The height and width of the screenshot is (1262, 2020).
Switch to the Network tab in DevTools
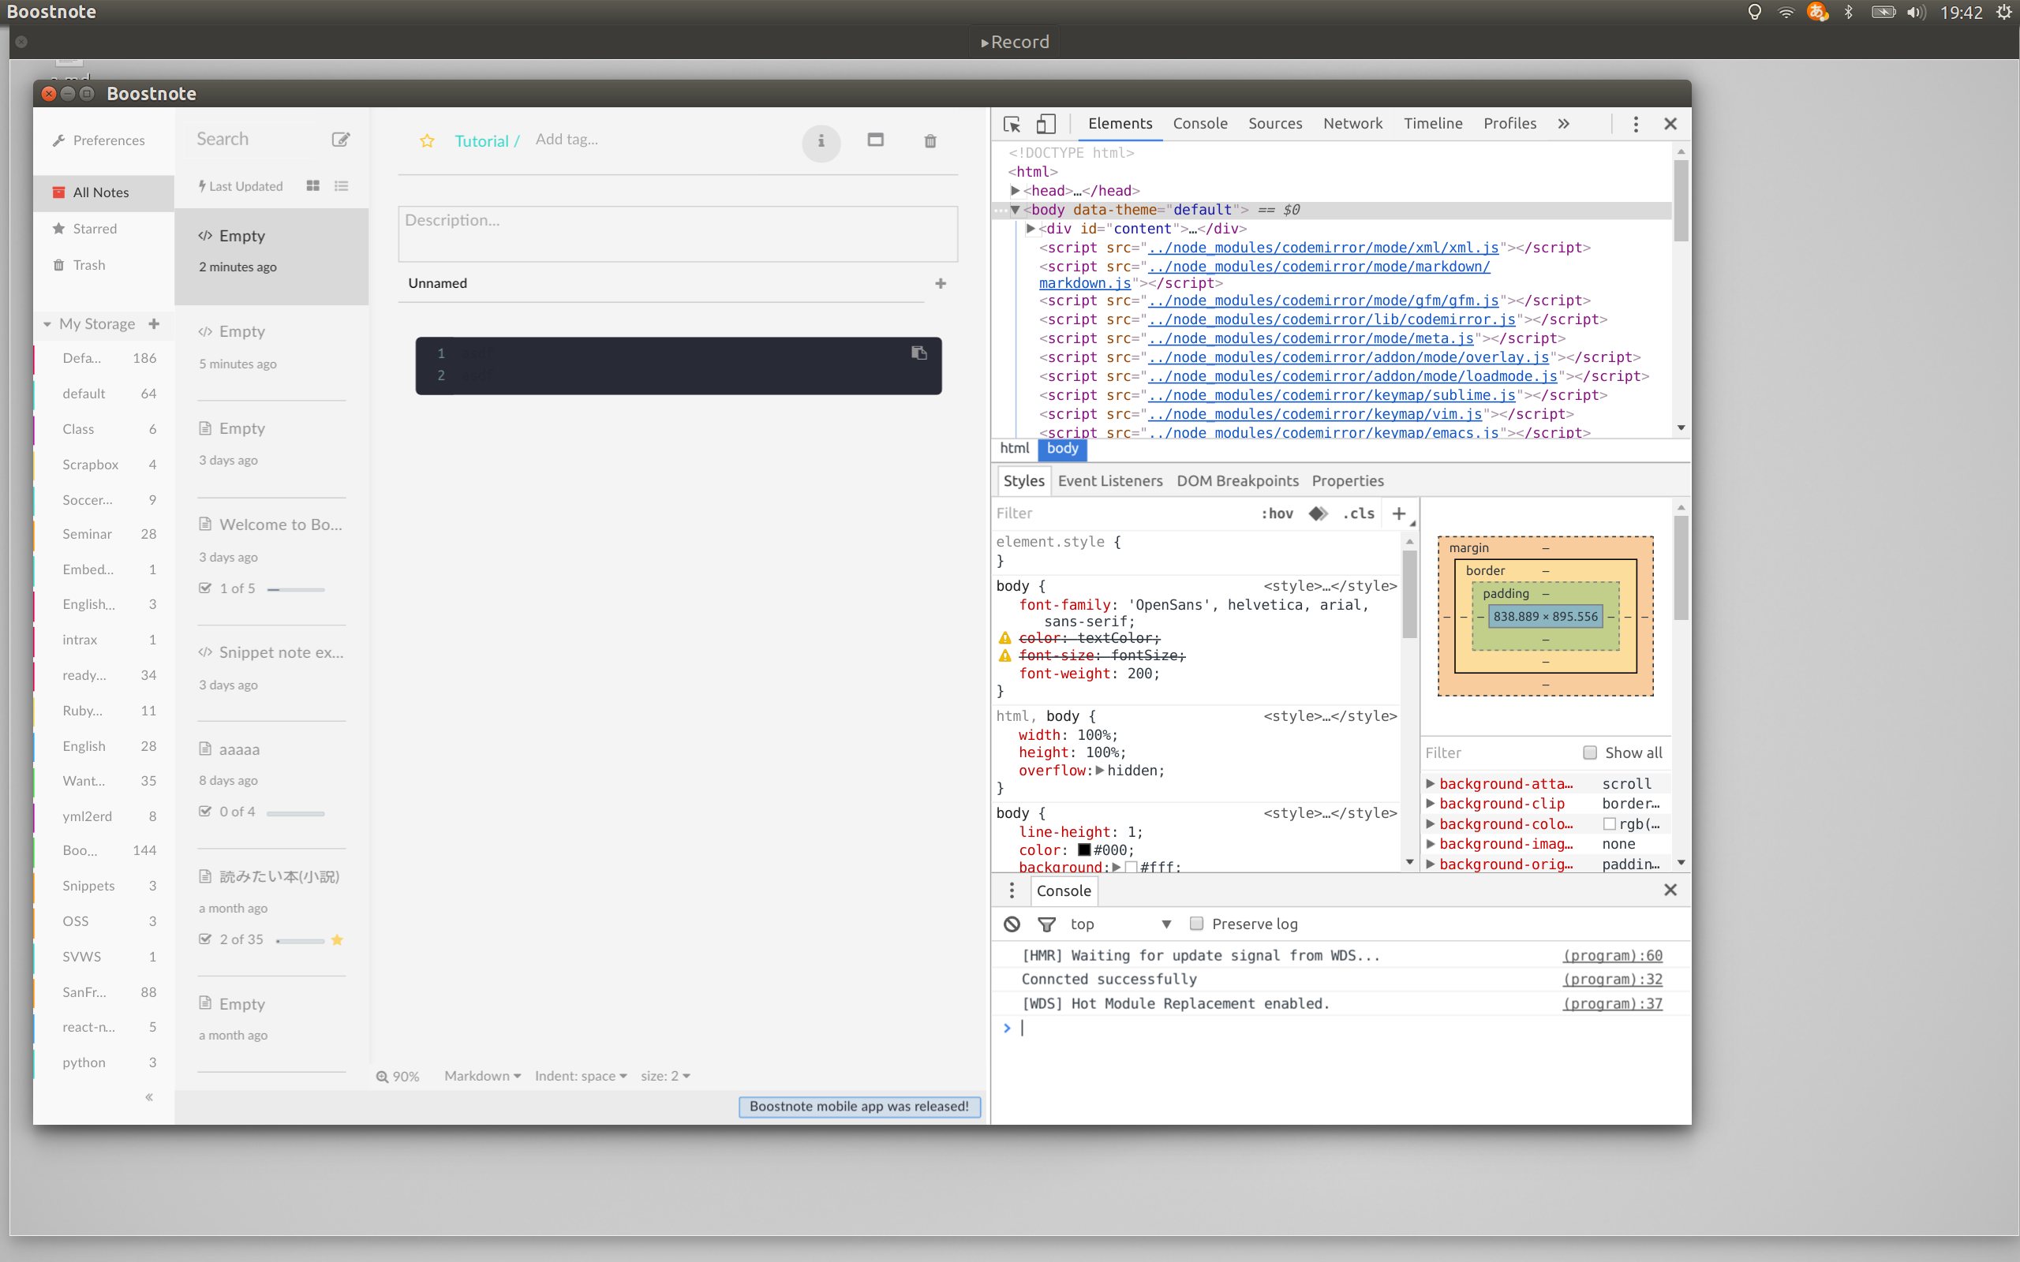(x=1352, y=123)
